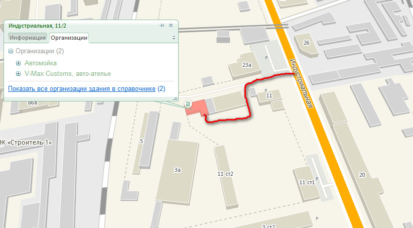The width and height of the screenshot is (413, 228).
Task: Show all building organizations in the directory
Action: pos(82,88)
